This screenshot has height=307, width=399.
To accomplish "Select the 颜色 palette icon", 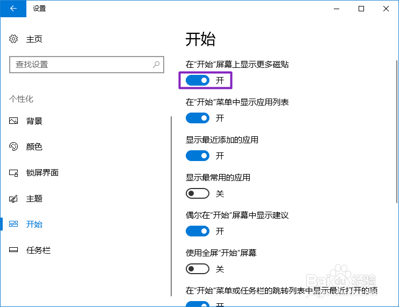I will pyautogui.click(x=13, y=146).
